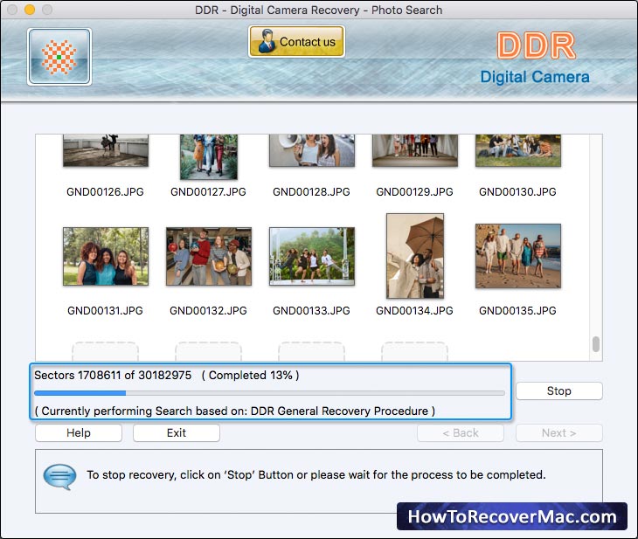Select the umbrella photo GND00134.JPG

[415, 256]
